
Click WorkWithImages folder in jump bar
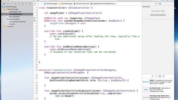coord(66,4)
